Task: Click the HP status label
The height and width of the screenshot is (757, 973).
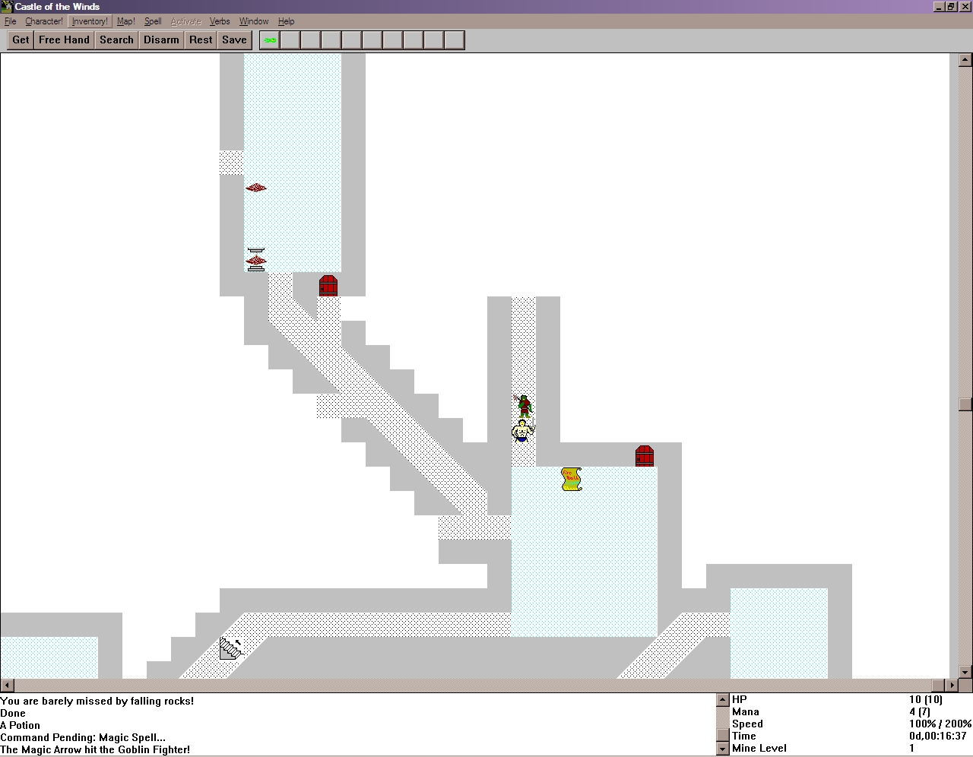Action: click(x=740, y=699)
